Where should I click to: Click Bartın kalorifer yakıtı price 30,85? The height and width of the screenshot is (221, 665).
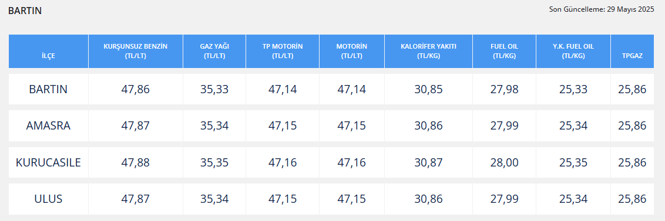pos(428,89)
